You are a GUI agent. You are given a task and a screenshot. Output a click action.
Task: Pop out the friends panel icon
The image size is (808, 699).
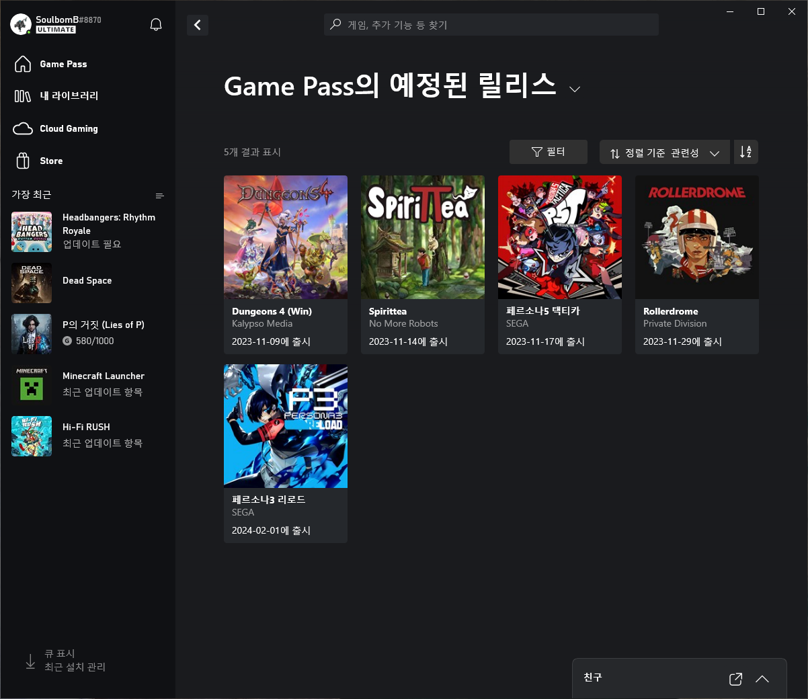tap(736, 679)
